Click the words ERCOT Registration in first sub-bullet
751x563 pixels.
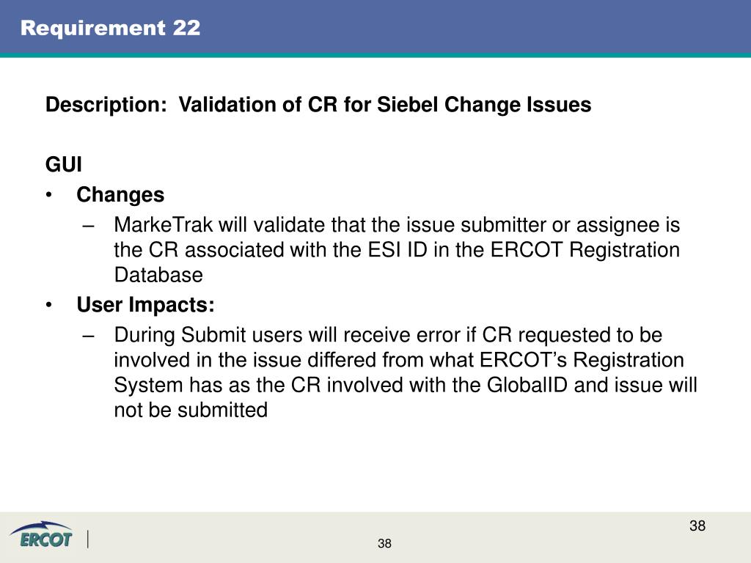585,250
